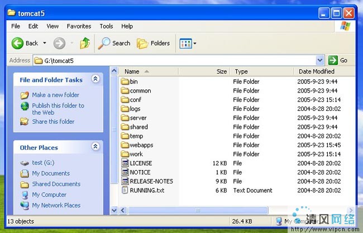Go up one folder level icon

click(x=85, y=43)
